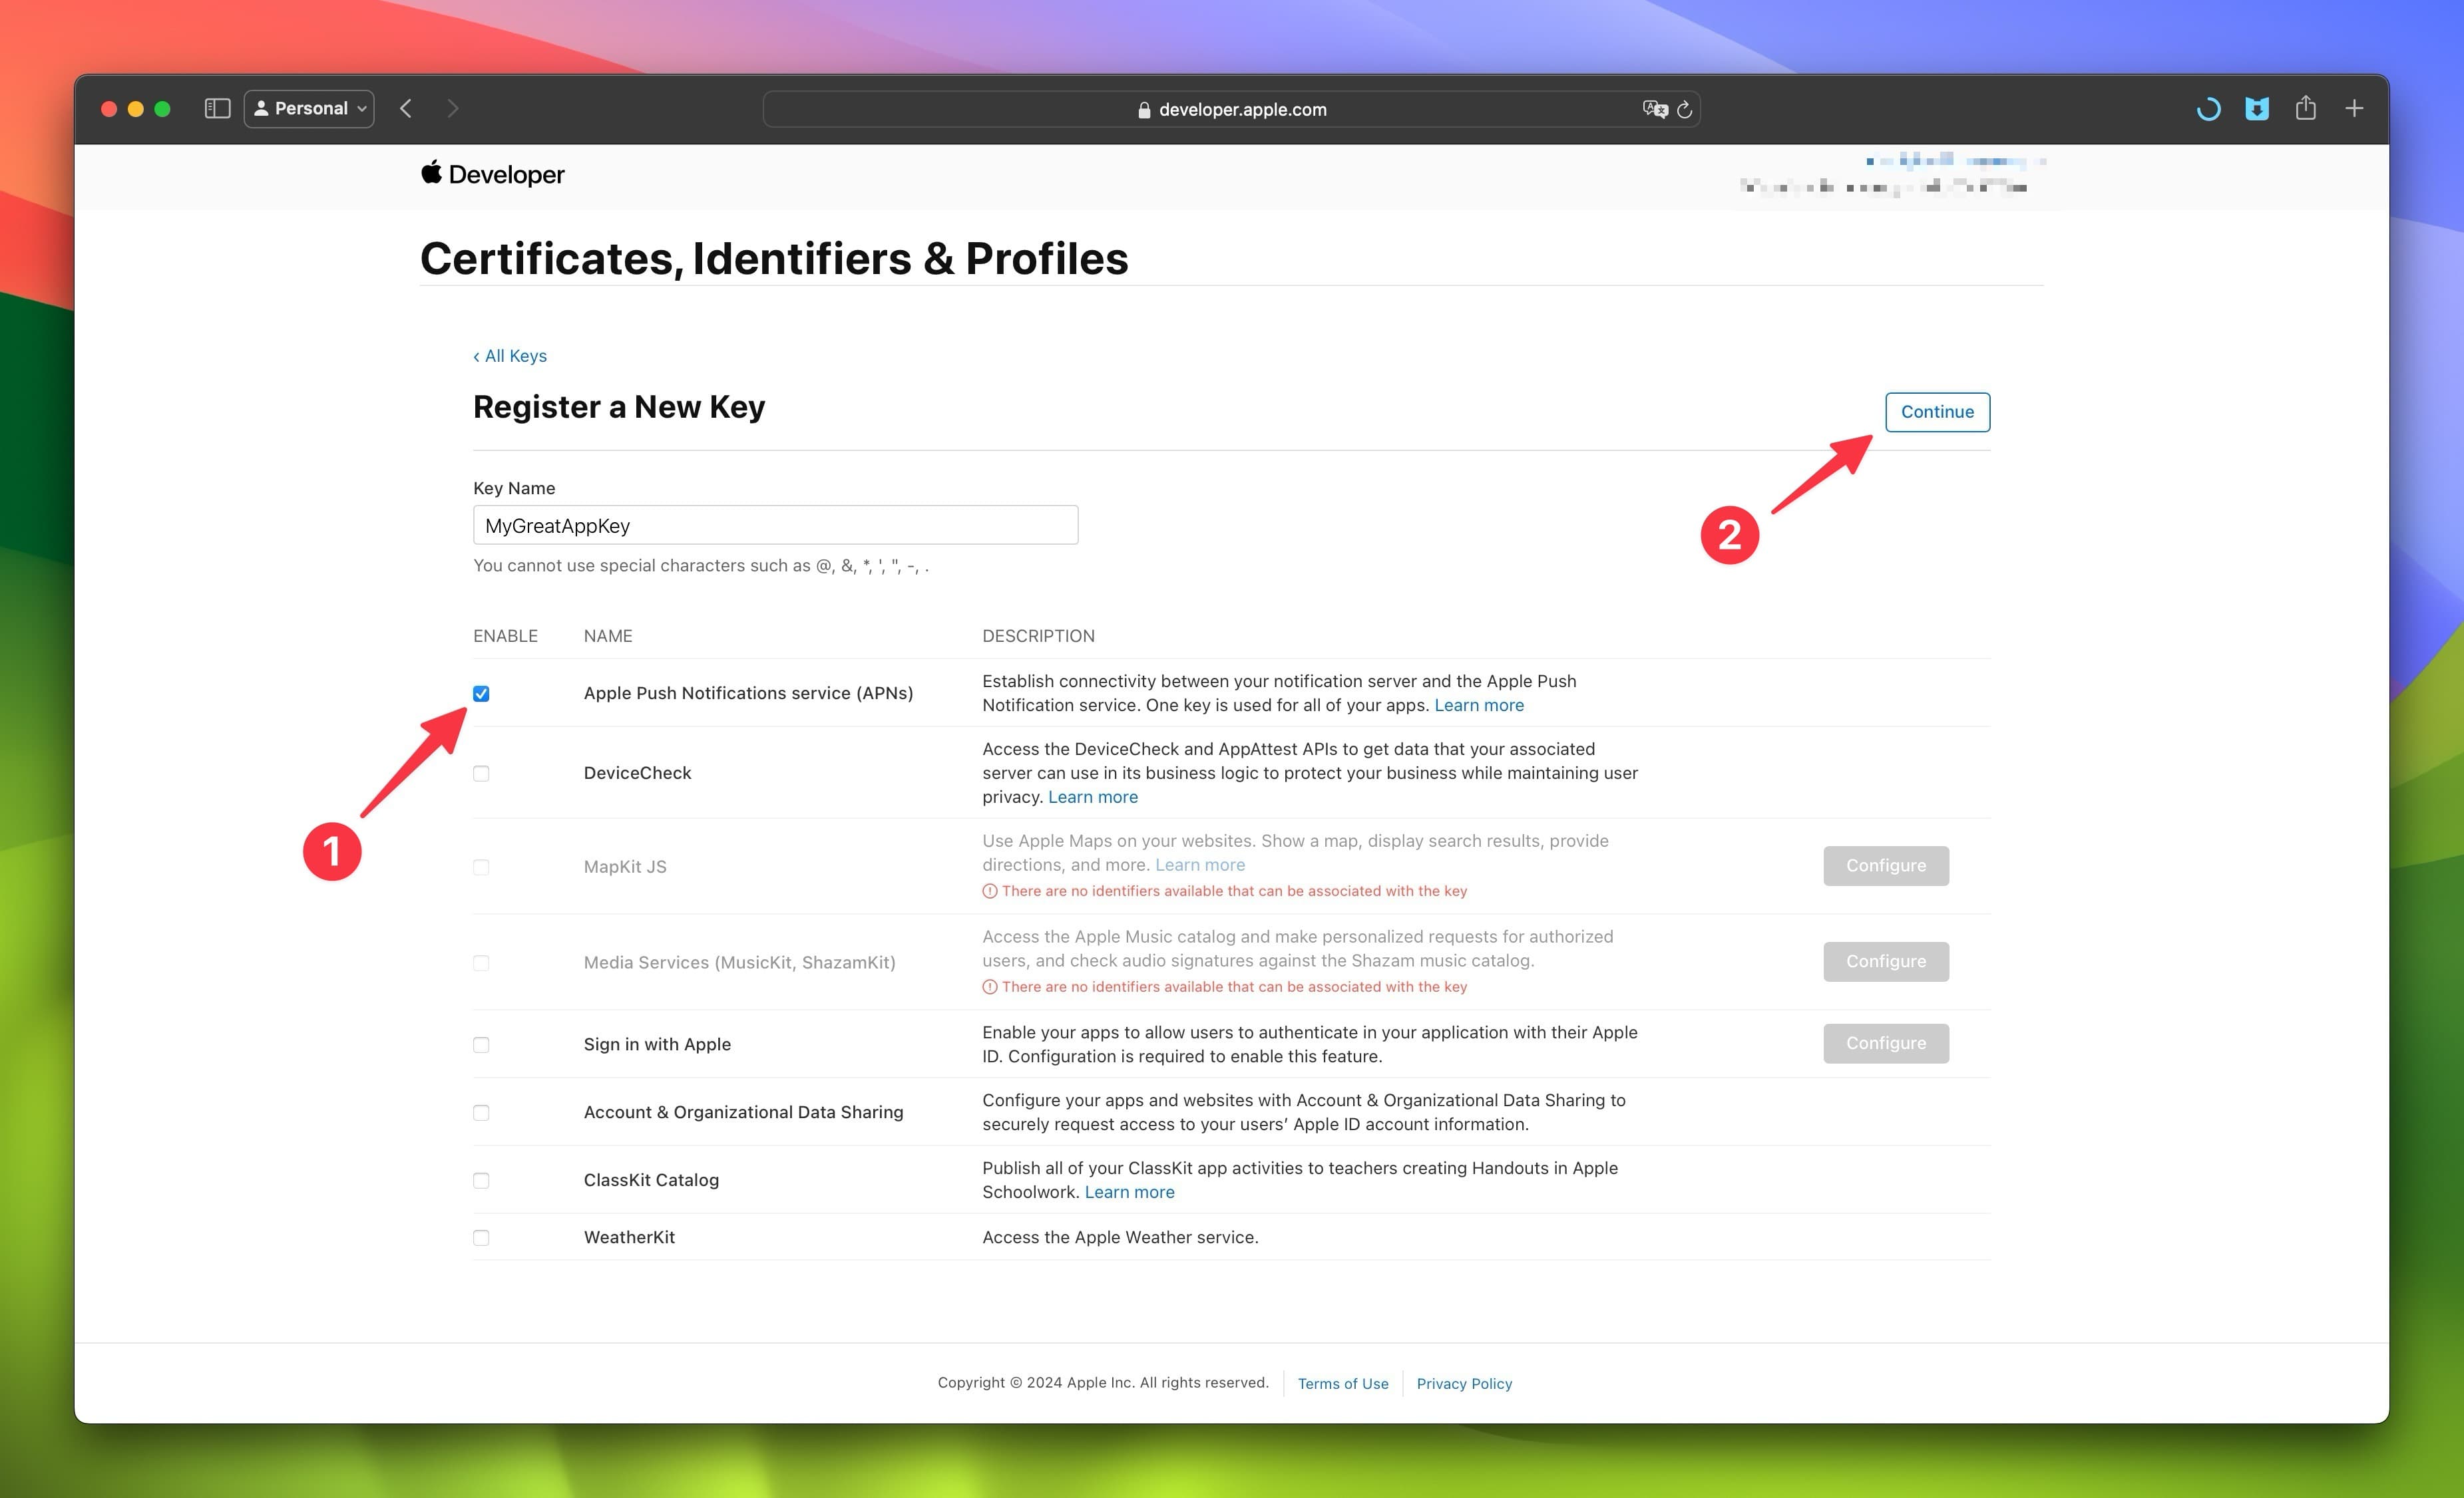2464x1498 pixels.
Task: Enable Account & Organizational Data Sharing checkbox
Action: [481, 1114]
